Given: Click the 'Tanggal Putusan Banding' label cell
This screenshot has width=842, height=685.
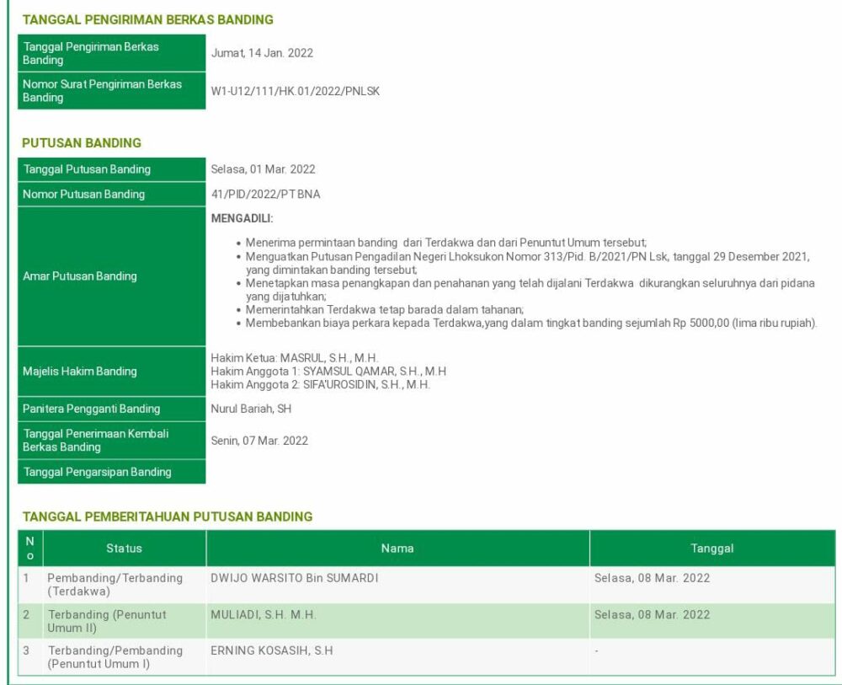Looking at the screenshot, I should pyautogui.click(x=111, y=169).
